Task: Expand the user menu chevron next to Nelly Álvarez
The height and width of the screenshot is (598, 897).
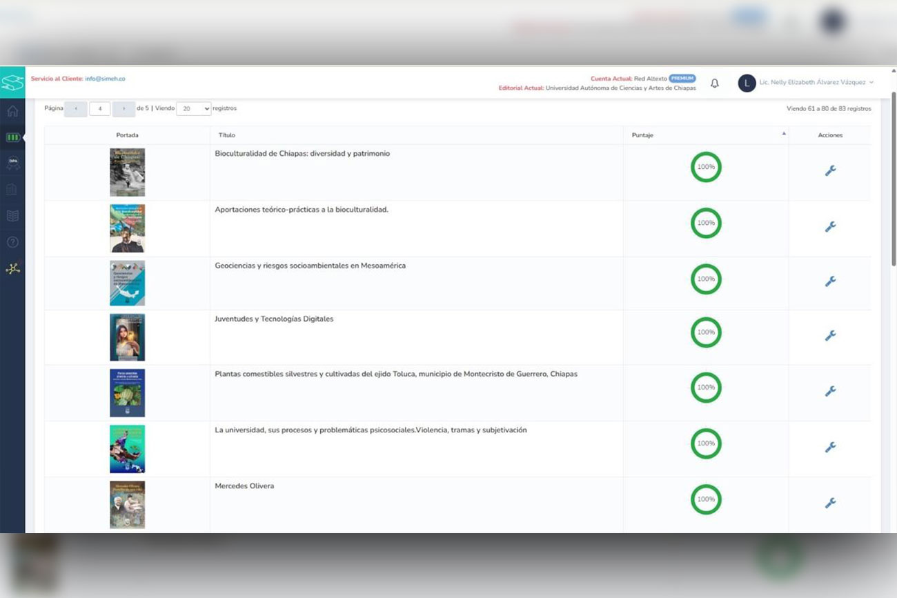Action: (872, 83)
